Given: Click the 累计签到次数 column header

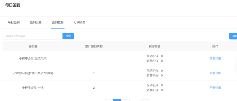Looking at the screenshot, I should pyautogui.click(x=94, y=46).
